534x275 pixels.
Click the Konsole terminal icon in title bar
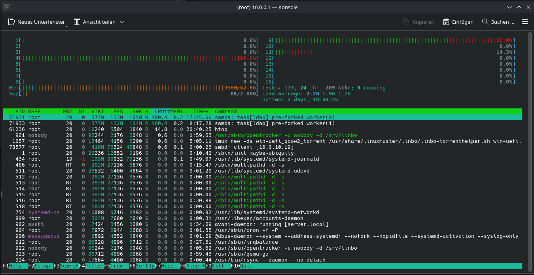pos(7,7)
